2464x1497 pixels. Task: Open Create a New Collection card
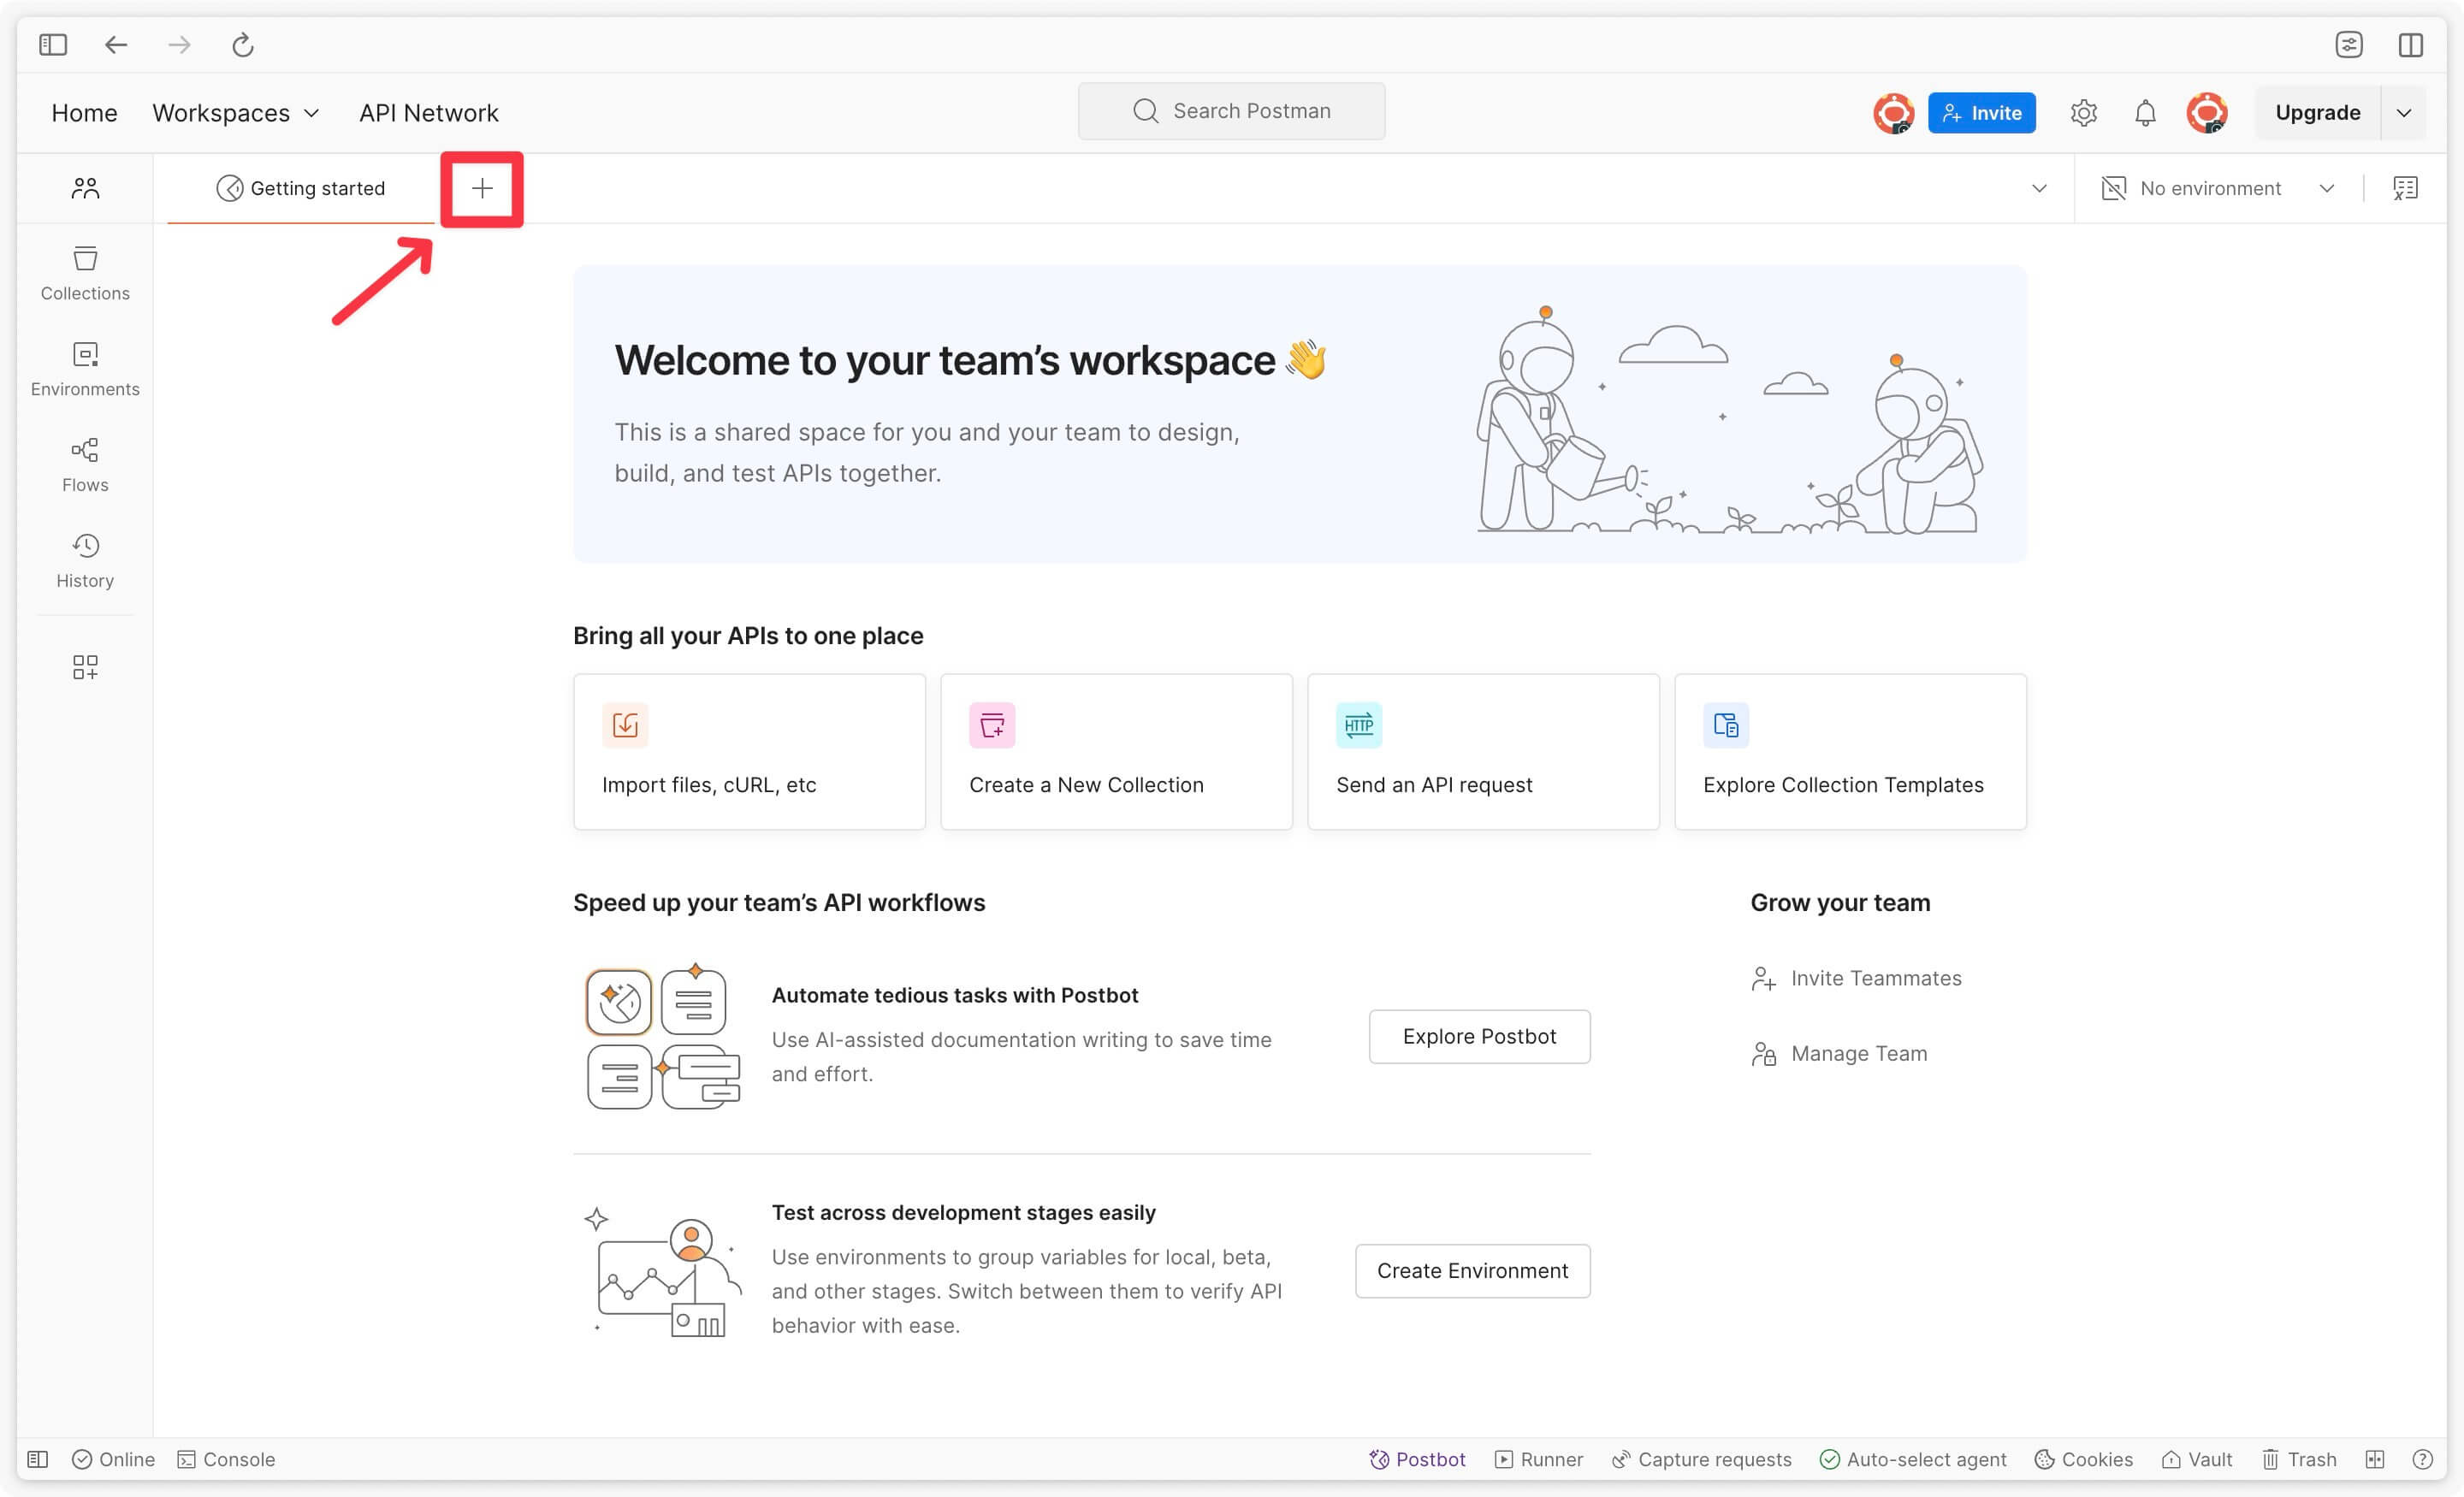point(1116,751)
